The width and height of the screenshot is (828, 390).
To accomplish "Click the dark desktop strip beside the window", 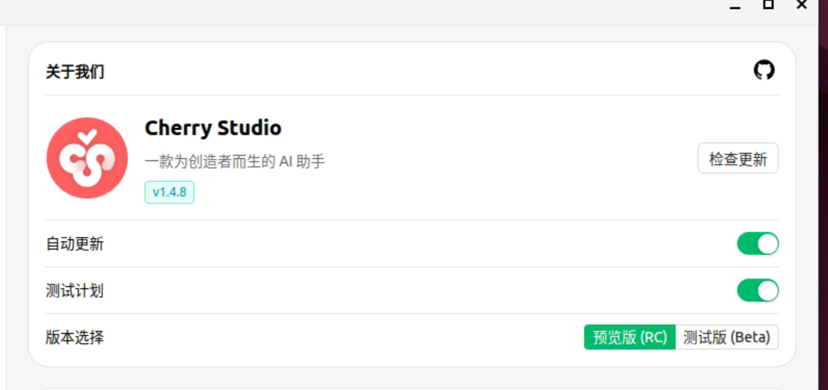I will (823, 195).
